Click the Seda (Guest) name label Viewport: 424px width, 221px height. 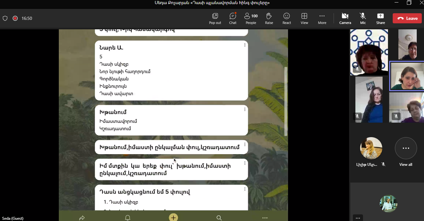tap(13, 218)
